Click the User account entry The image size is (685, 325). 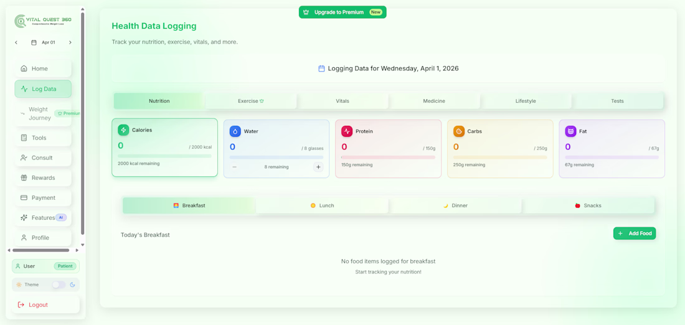click(46, 266)
